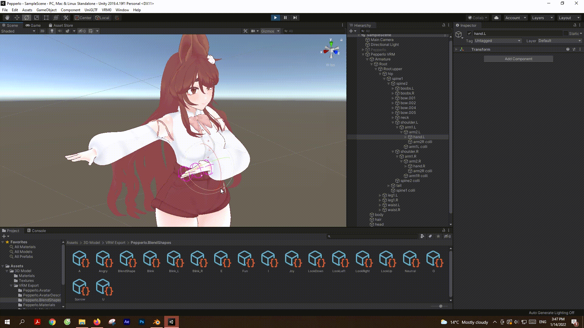Select the Move tool

[x=17, y=18]
